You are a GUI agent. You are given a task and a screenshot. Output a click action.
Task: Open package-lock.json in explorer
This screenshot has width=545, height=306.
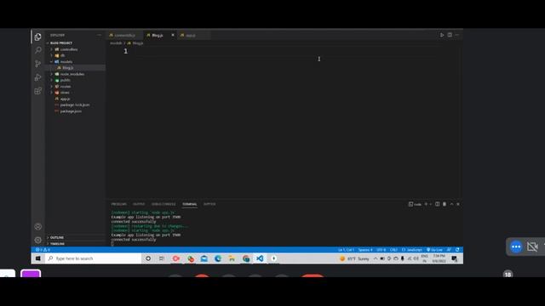[76, 105]
